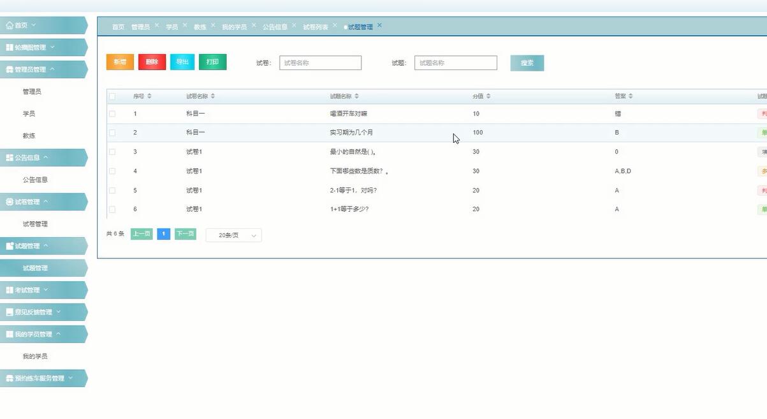Tick the select-all checkbox in table header
The image size is (767, 419).
point(112,96)
